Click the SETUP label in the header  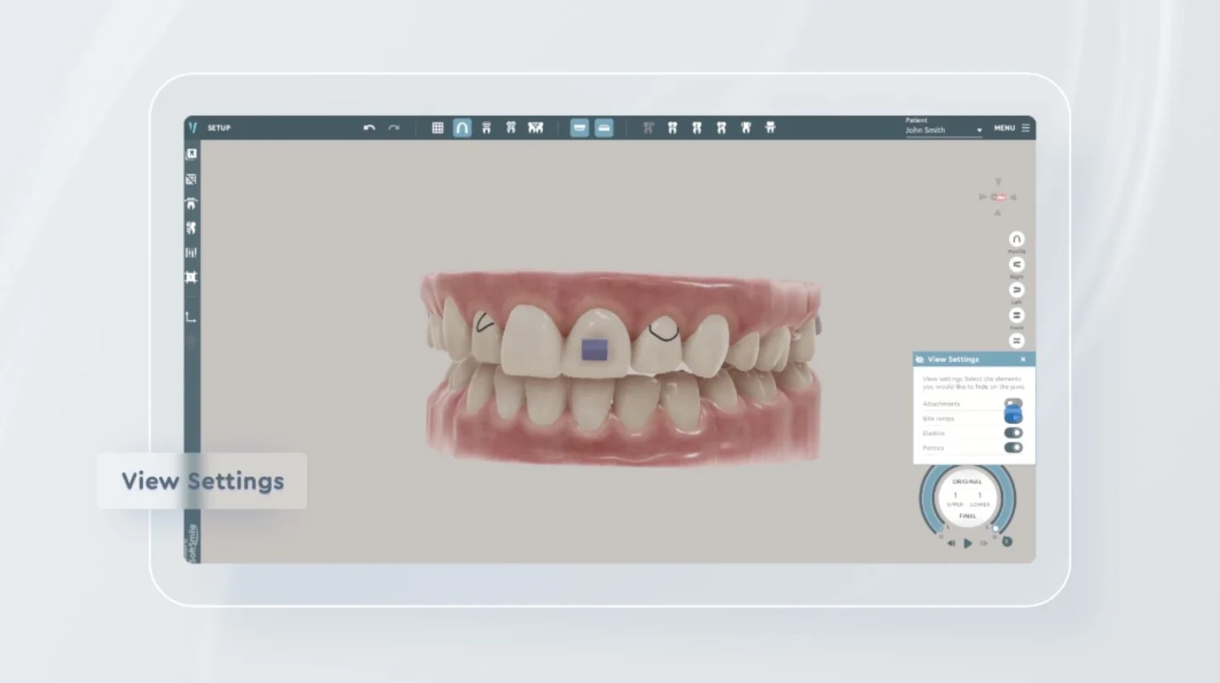point(219,128)
